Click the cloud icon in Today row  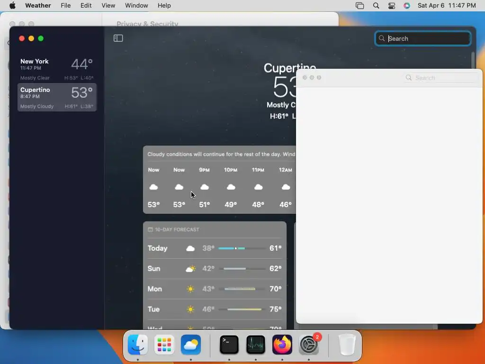[x=190, y=248]
